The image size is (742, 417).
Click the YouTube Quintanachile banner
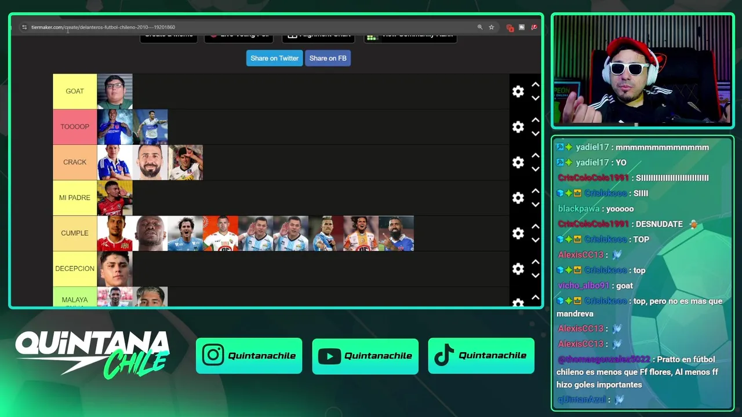[x=365, y=356]
